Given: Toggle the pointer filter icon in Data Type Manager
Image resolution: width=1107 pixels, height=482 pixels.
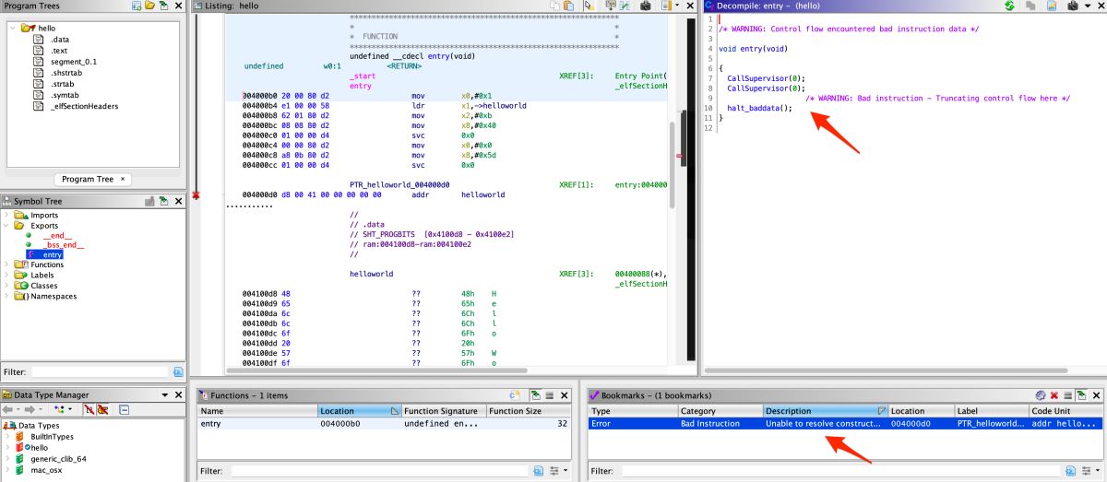Looking at the screenshot, I should click(89, 409).
